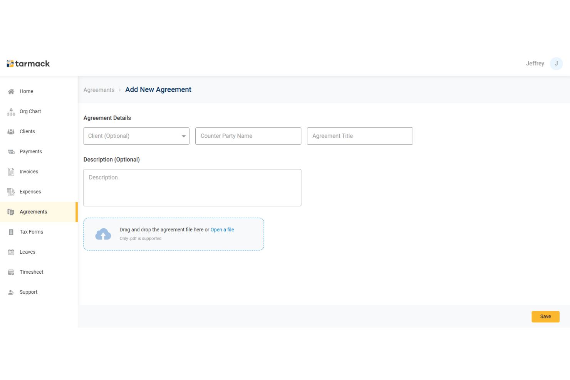Click the cloud upload icon

103,234
